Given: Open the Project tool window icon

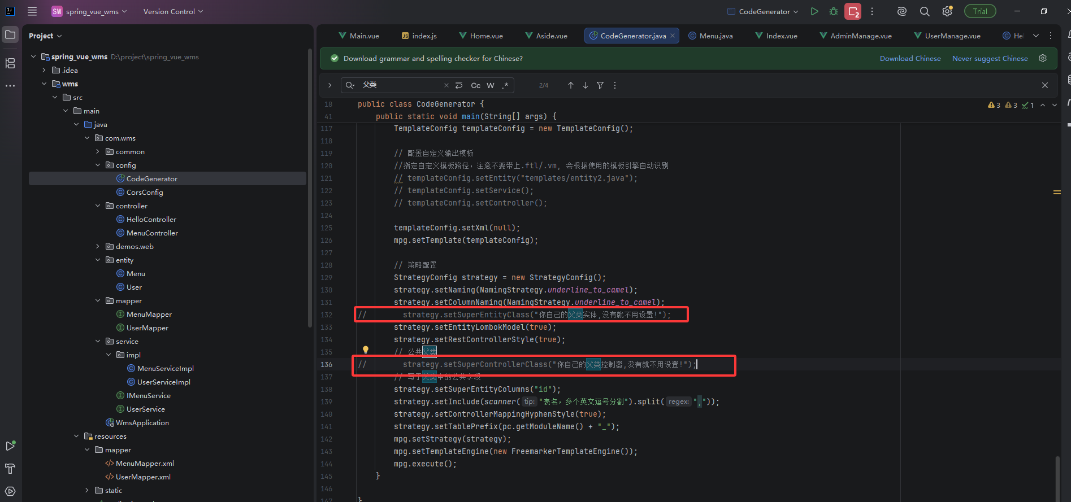Looking at the screenshot, I should [10, 35].
